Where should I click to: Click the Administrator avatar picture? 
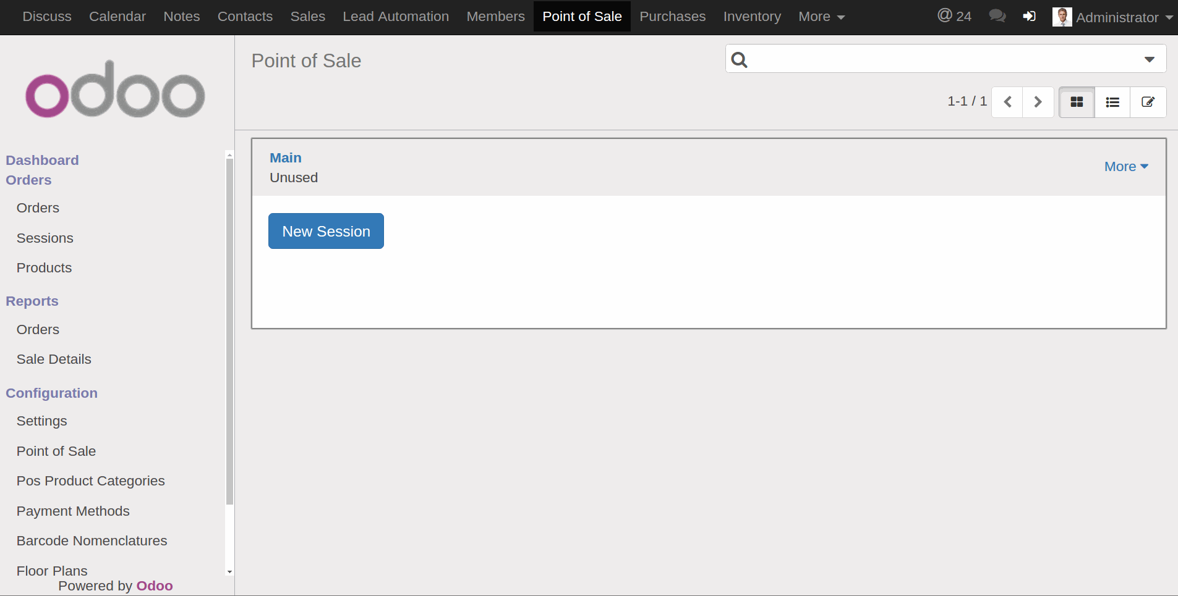pos(1062,17)
